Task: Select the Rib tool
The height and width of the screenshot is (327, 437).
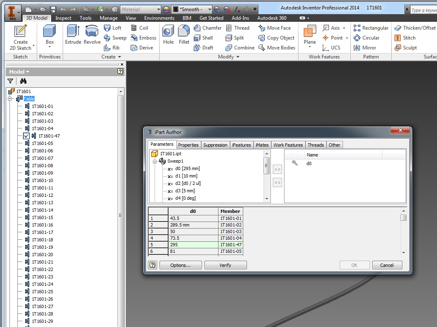Action: click(x=111, y=48)
